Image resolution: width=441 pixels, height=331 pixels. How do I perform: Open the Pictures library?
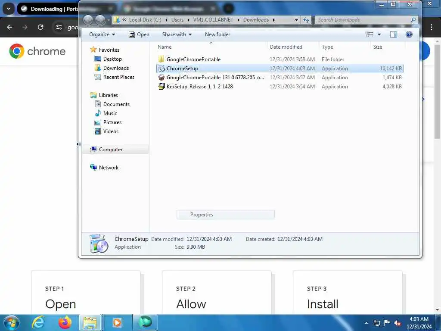click(112, 122)
